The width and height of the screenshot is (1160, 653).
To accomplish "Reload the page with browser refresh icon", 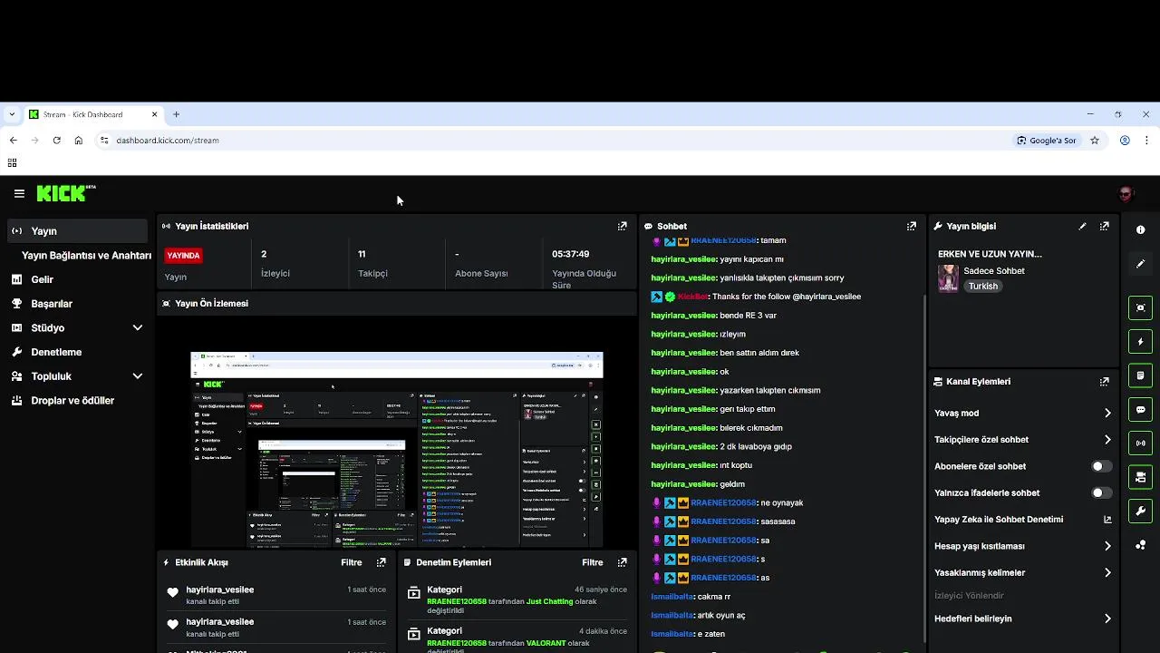I will coord(56,141).
